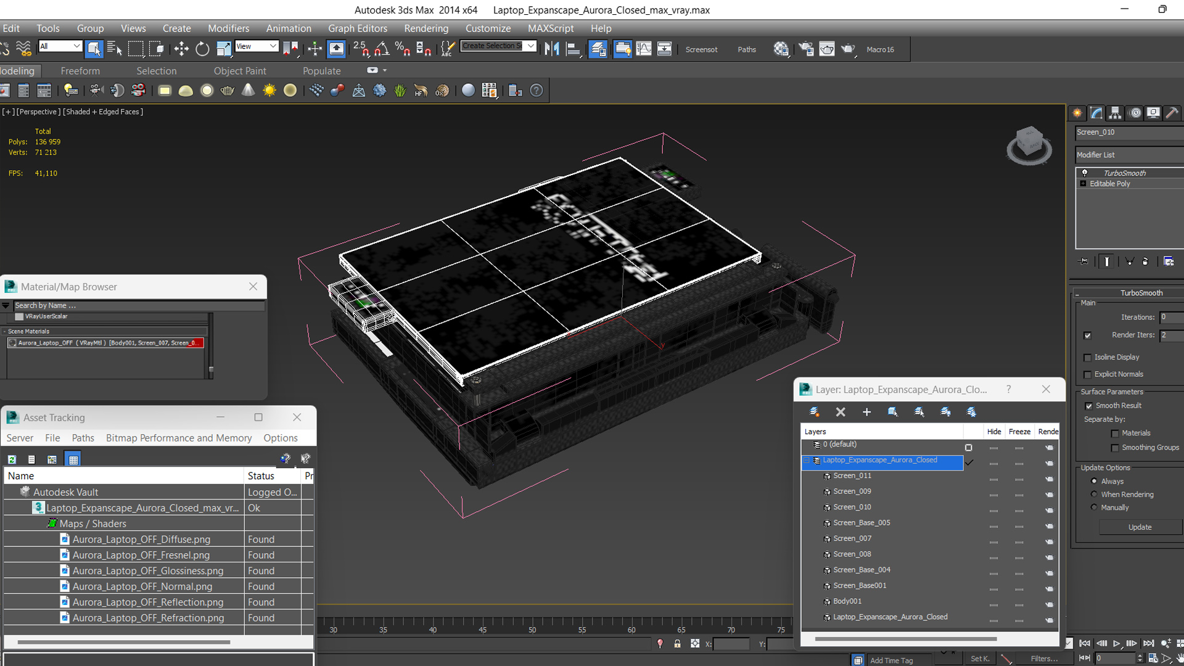Open the Rendering menu
Screen dimensions: 1184x666
click(426, 28)
